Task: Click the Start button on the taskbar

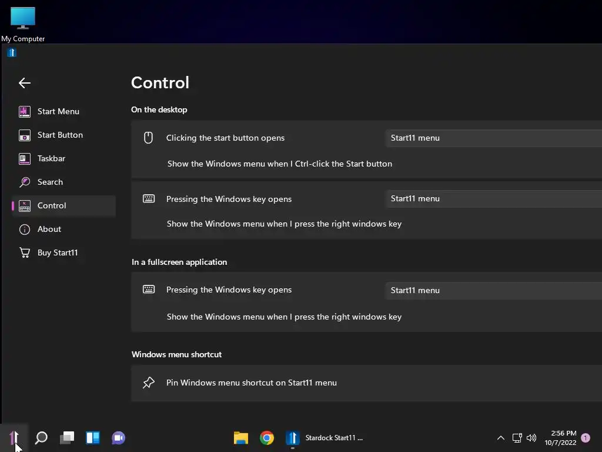Action: pyautogui.click(x=14, y=438)
